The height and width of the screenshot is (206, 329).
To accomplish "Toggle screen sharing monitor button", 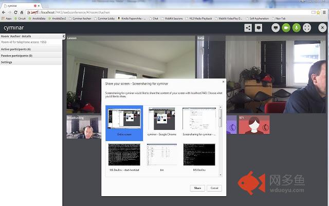I will [x=276, y=28].
